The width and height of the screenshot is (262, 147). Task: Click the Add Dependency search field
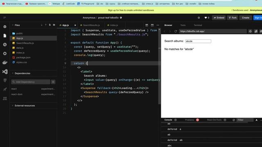point(31,82)
